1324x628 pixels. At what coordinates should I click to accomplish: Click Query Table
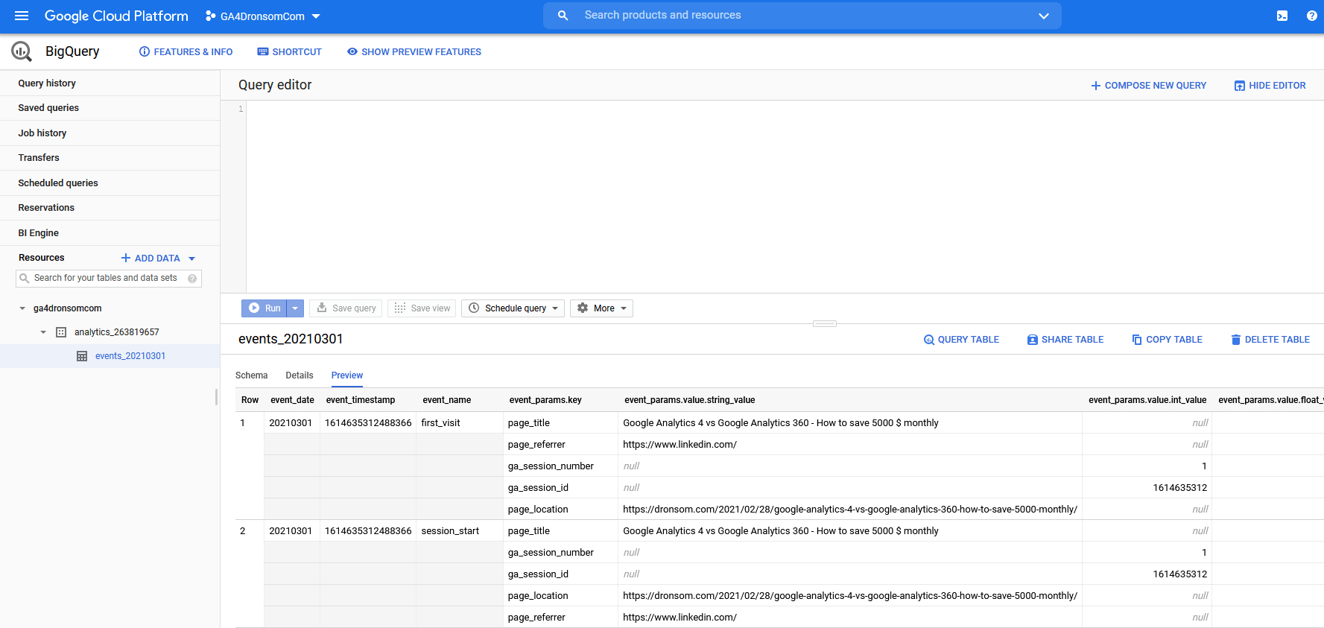961,340
